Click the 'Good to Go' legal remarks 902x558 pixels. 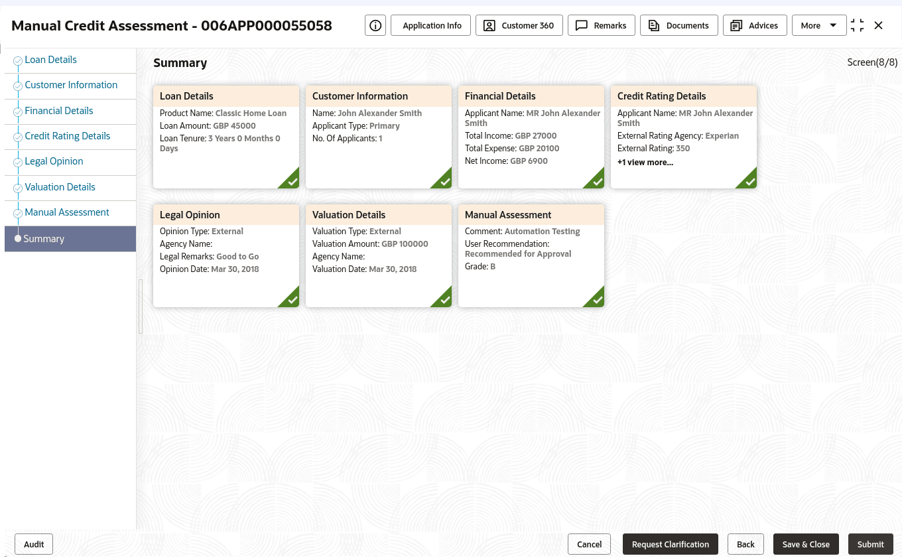(237, 257)
